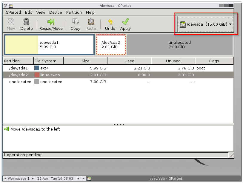Viewport: 243px width, 183px height.
Task: Sort by the Size column header
Action: click(x=85, y=61)
